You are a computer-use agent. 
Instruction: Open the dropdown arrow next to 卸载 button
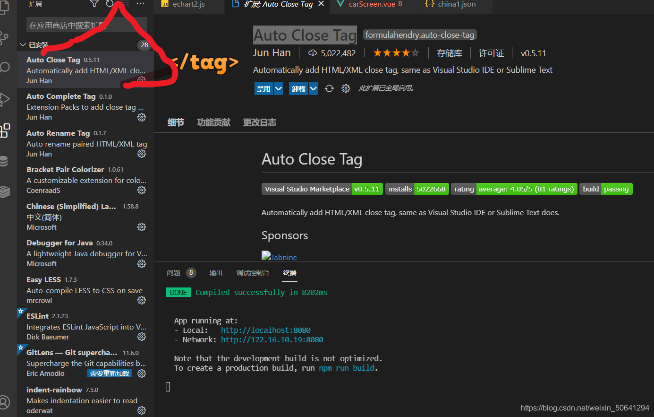[x=313, y=88]
